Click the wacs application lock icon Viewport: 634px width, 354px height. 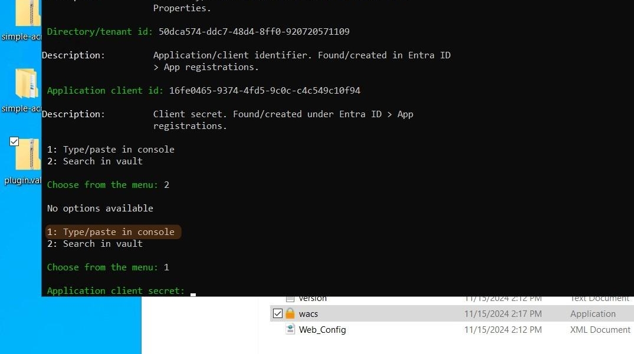pos(290,313)
